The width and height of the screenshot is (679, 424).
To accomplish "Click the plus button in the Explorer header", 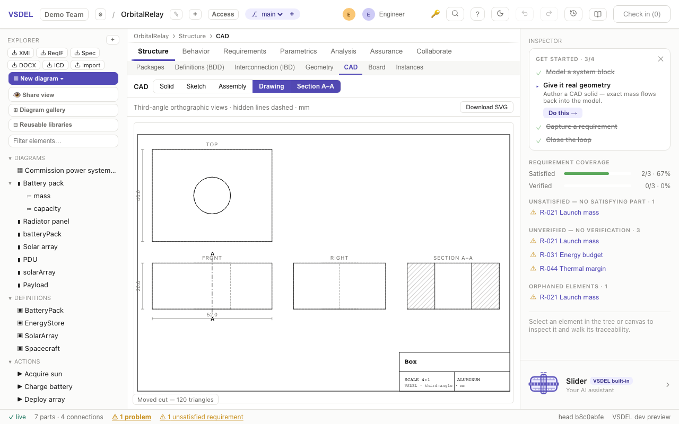I will [x=112, y=40].
